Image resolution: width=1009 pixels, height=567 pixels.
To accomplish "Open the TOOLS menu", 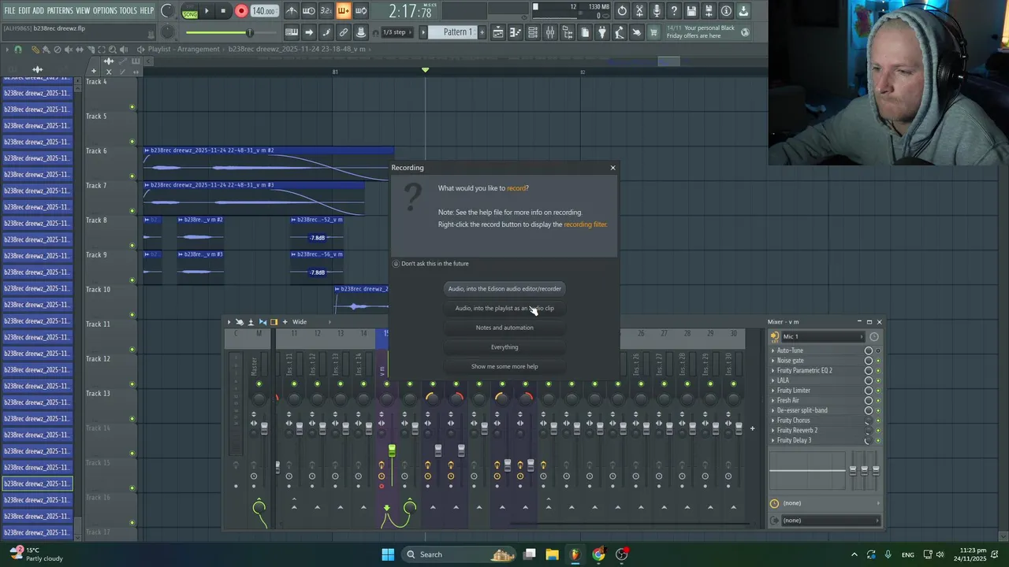I will tap(128, 10).
